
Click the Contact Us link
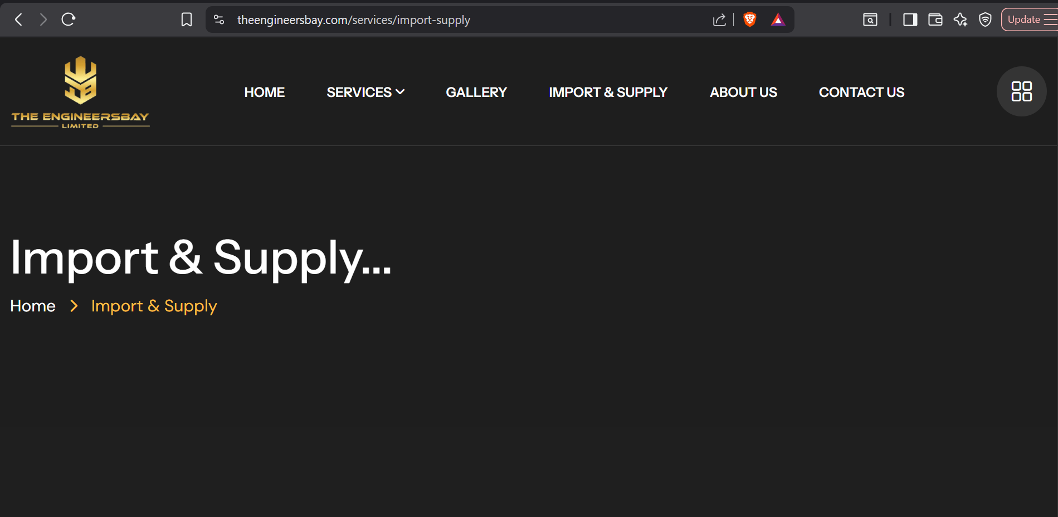point(861,92)
